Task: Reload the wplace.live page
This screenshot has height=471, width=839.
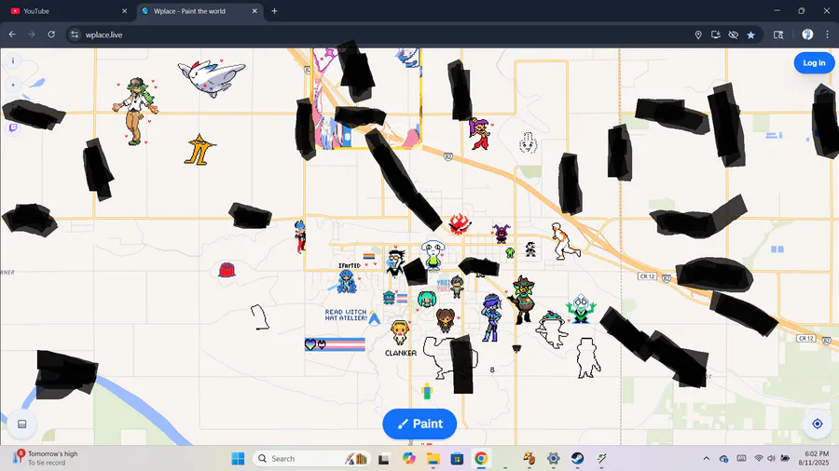Action: tap(51, 34)
